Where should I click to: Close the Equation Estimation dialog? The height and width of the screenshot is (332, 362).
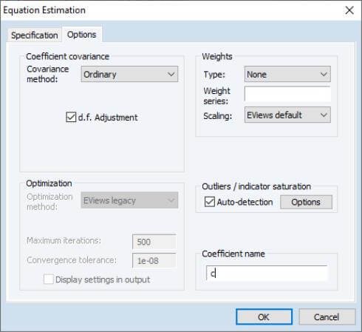tap(349, 10)
